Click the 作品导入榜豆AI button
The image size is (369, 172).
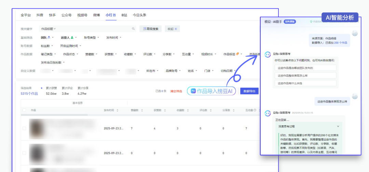click(211, 91)
